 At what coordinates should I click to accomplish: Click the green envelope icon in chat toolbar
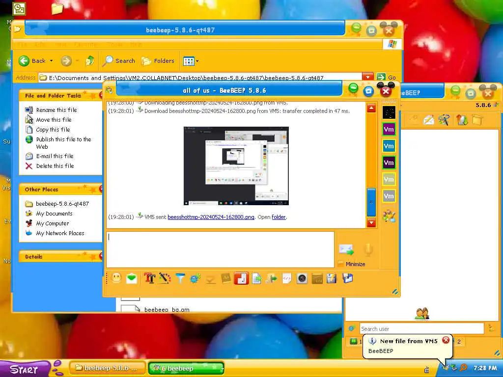click(132, 278)
